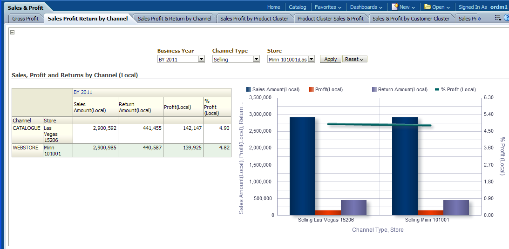Image resolution: width=509 pixels, height=249 pixels.
Task: Click the signed-in user ordm1
Action: pyautogui.click(x=499, y=7)
